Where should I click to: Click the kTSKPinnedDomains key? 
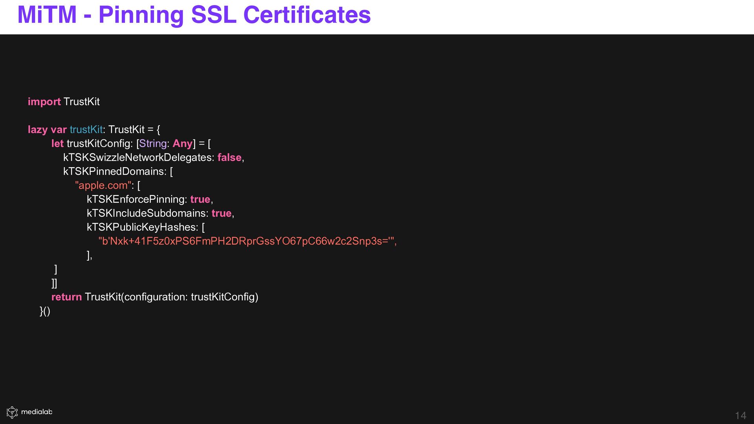[114, 172]
